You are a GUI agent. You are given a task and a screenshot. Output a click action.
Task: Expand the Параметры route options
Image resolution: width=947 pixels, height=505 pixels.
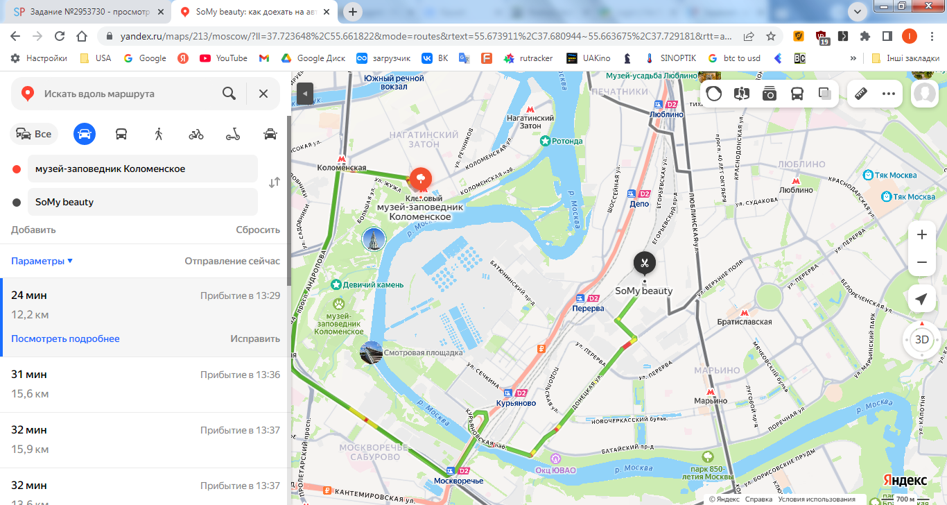click(x=42, y=261)
